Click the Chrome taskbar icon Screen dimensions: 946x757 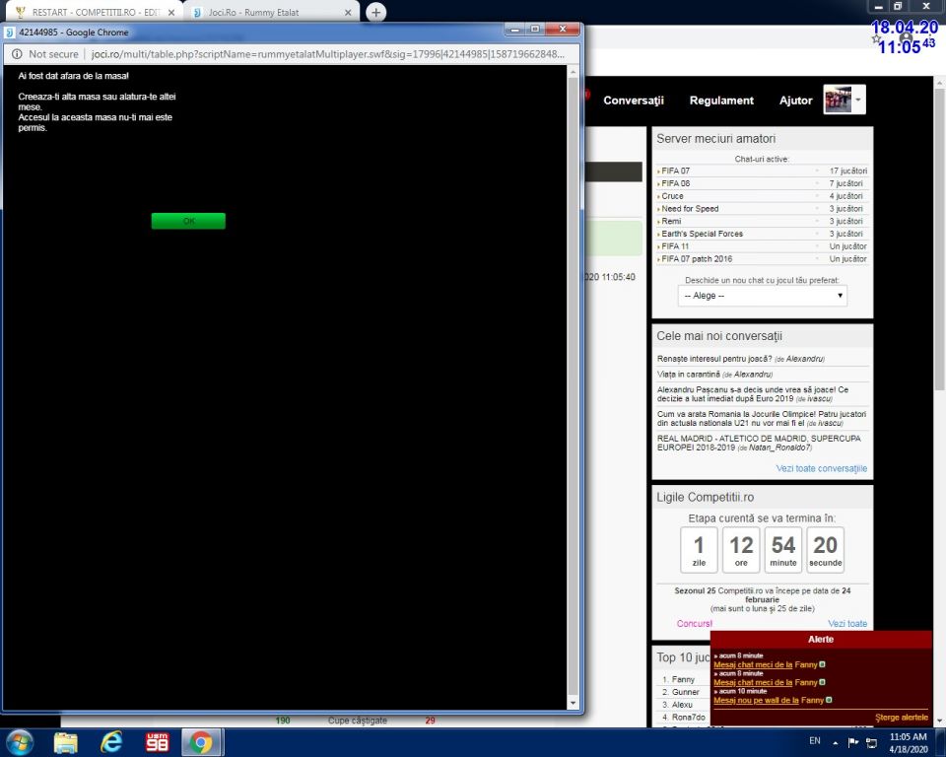(x=201, y=741)
